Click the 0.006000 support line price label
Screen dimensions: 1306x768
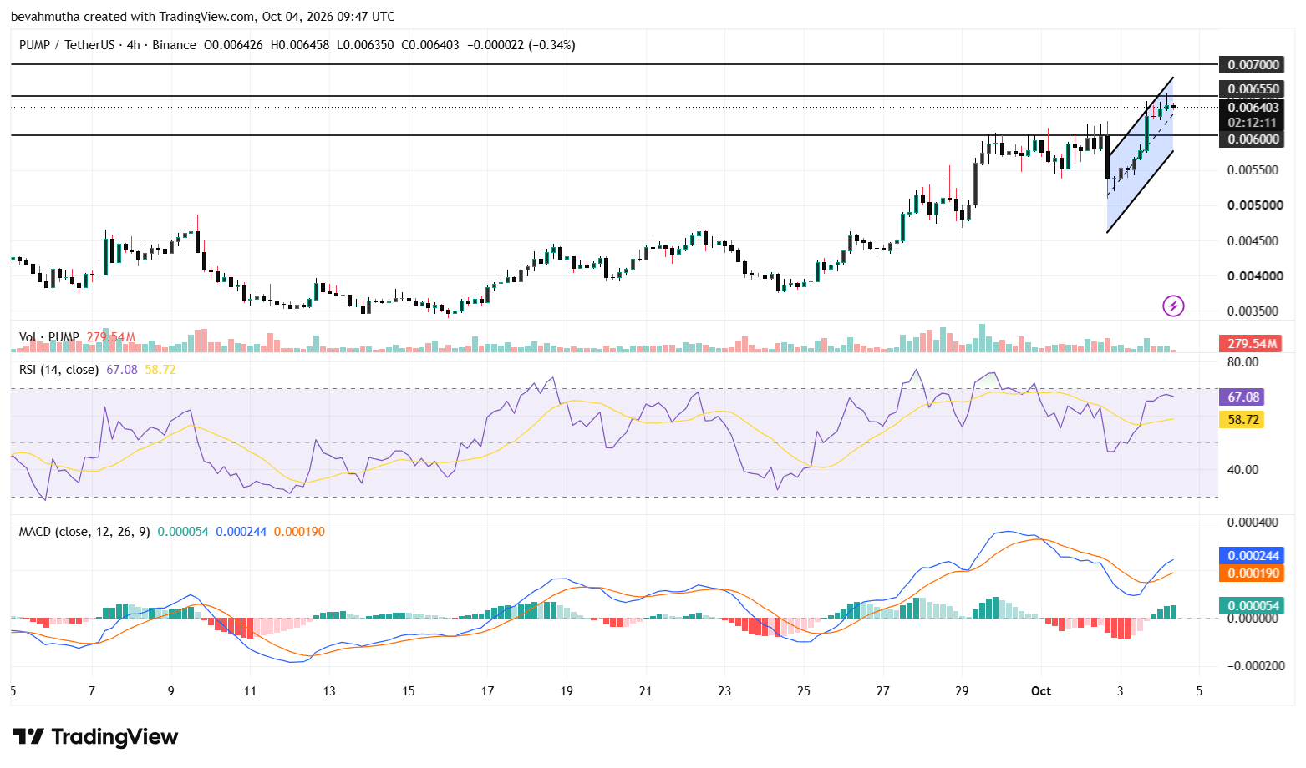coord(1253,139)
